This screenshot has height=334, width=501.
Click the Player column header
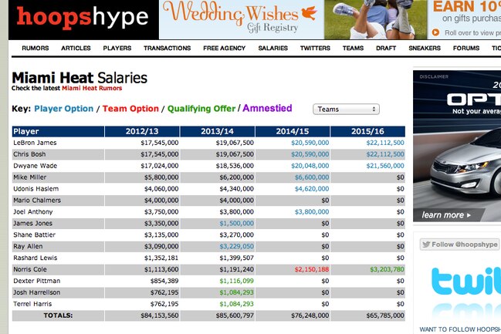[58, 132]
